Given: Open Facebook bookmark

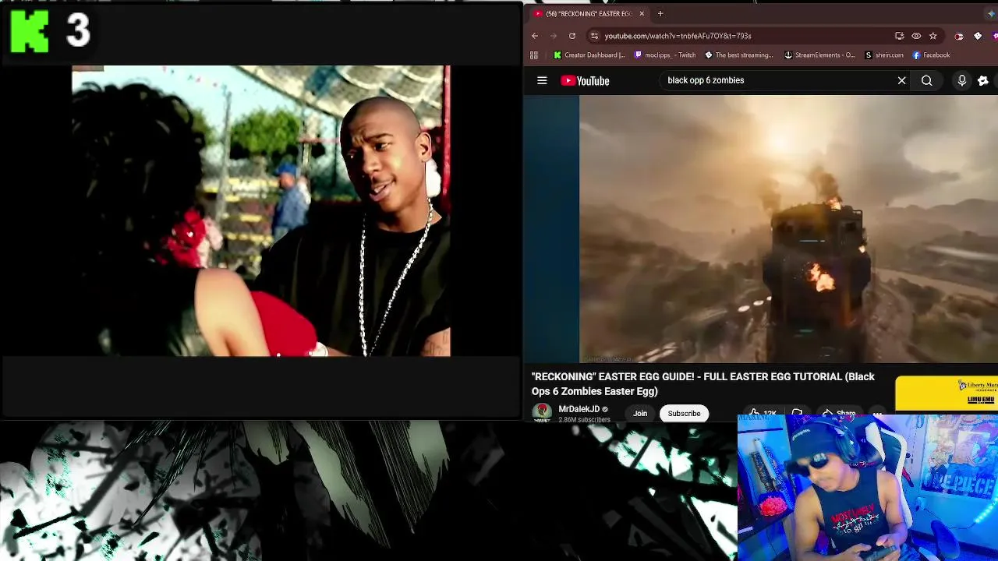Looking at the screenshot, I should point(931,55).
